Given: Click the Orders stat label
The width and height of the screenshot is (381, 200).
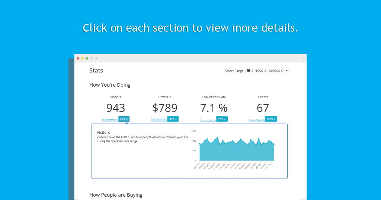Looking at the screenshot, I should pyautogui.click(x=263, y=97).
